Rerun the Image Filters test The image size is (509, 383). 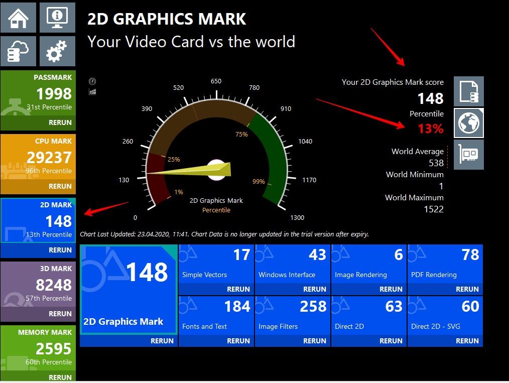[315, 341]
